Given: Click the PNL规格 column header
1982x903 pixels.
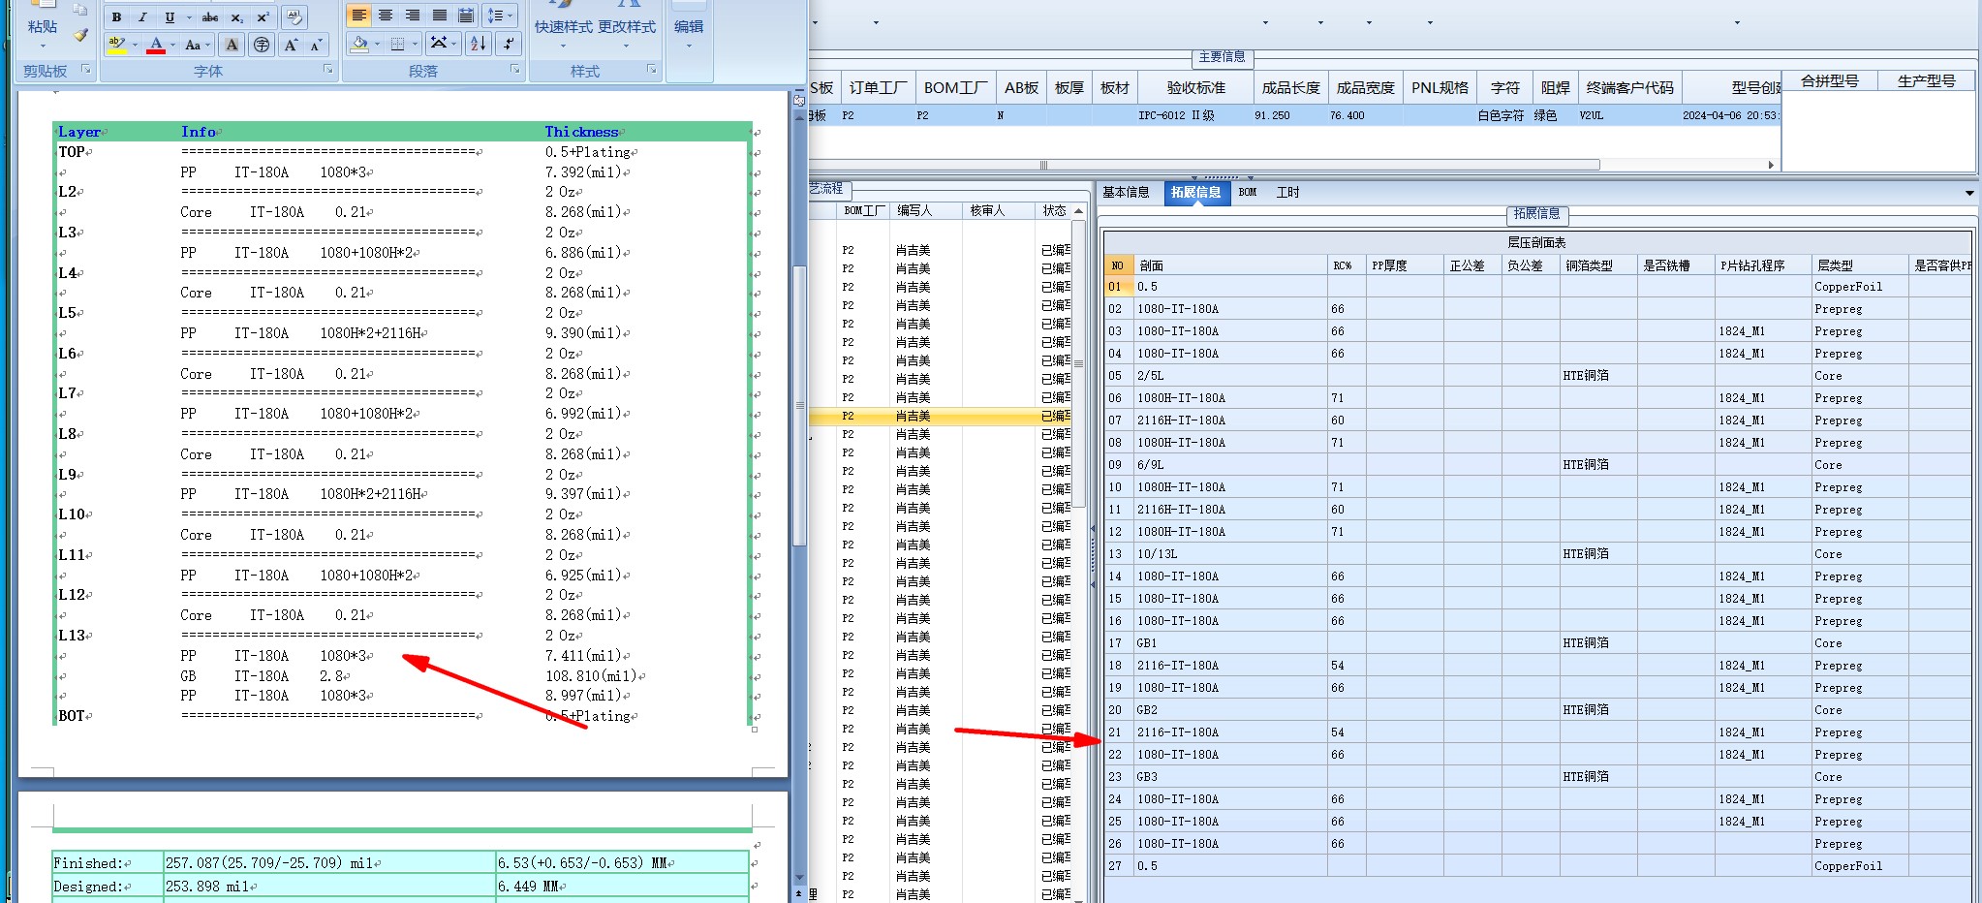Looking at the screenshot, I should pos(1440,88).
